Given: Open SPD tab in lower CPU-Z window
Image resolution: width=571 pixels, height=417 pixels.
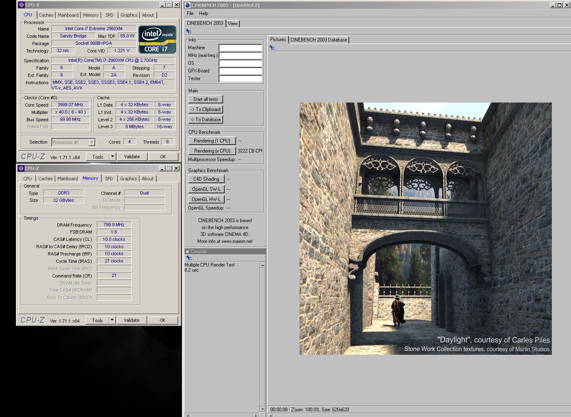Looking at the screenshot, I should (109, 179).
